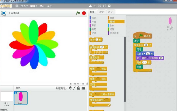Select the 侦测 block category

[111, 25]
